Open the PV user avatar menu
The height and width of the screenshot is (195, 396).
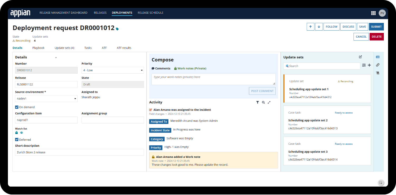382,13
